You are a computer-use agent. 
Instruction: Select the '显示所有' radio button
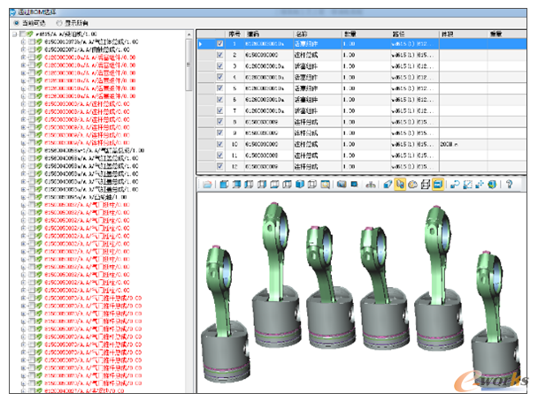point(59,22)
